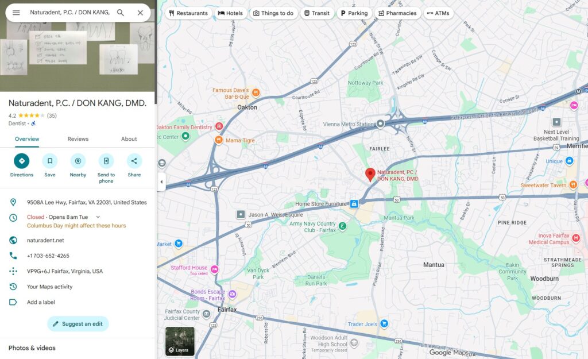The height and width of the screenshot is (359, 588).
Task: Collapse the side panel with arrow handle
Action: pos(161,182)
